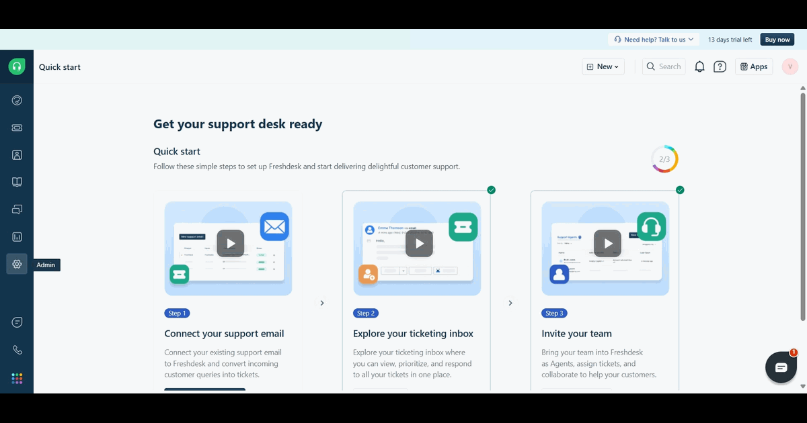Click the Admin tooltip label
Viewport: 807px width, 423px height.
46,265
